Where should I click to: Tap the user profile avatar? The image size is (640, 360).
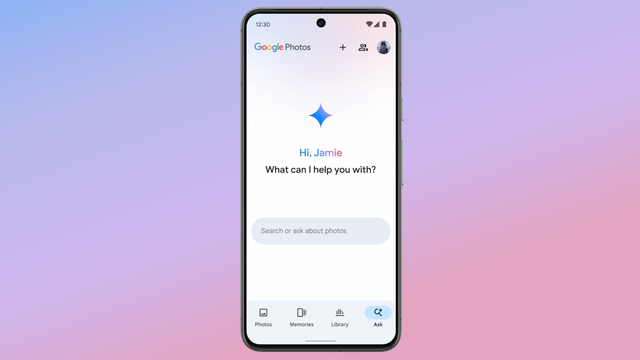(383, 47)
